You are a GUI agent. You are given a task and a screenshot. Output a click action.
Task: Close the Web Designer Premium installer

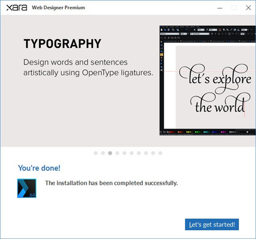pyautogui.click(x=248, y=8)
